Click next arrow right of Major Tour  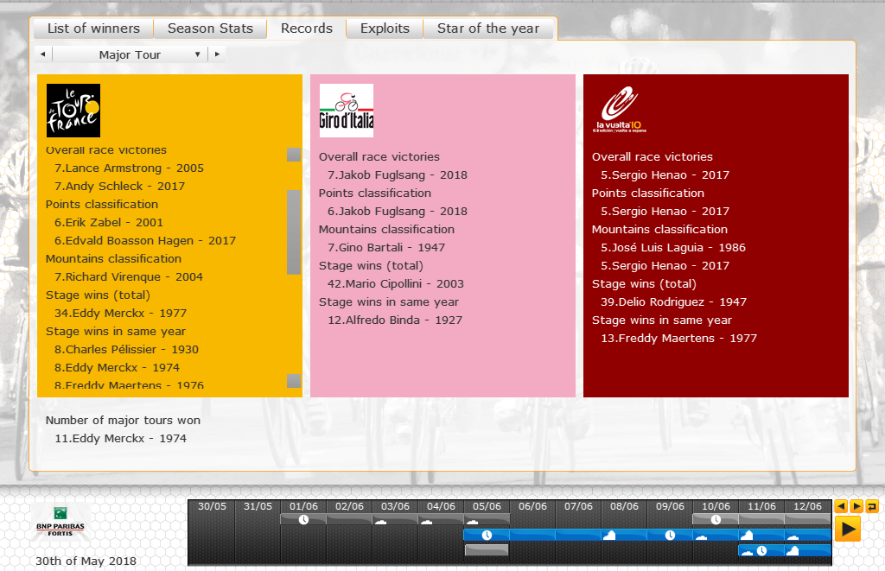click(x=216, y=54)
